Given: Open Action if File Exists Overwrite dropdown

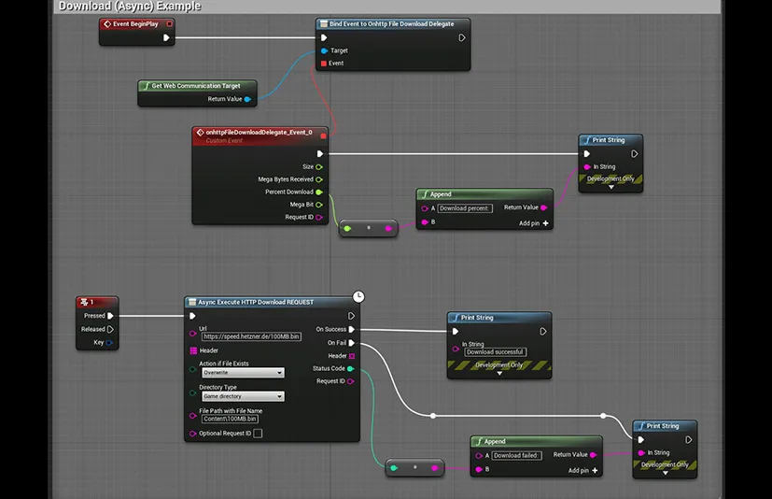Looking at the screenshot, I should point(243,373).
